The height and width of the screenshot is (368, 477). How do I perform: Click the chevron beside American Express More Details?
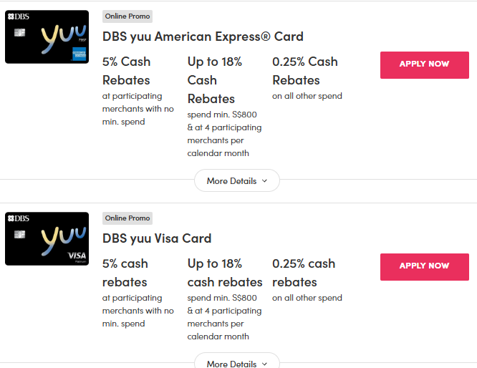(264, 181)
